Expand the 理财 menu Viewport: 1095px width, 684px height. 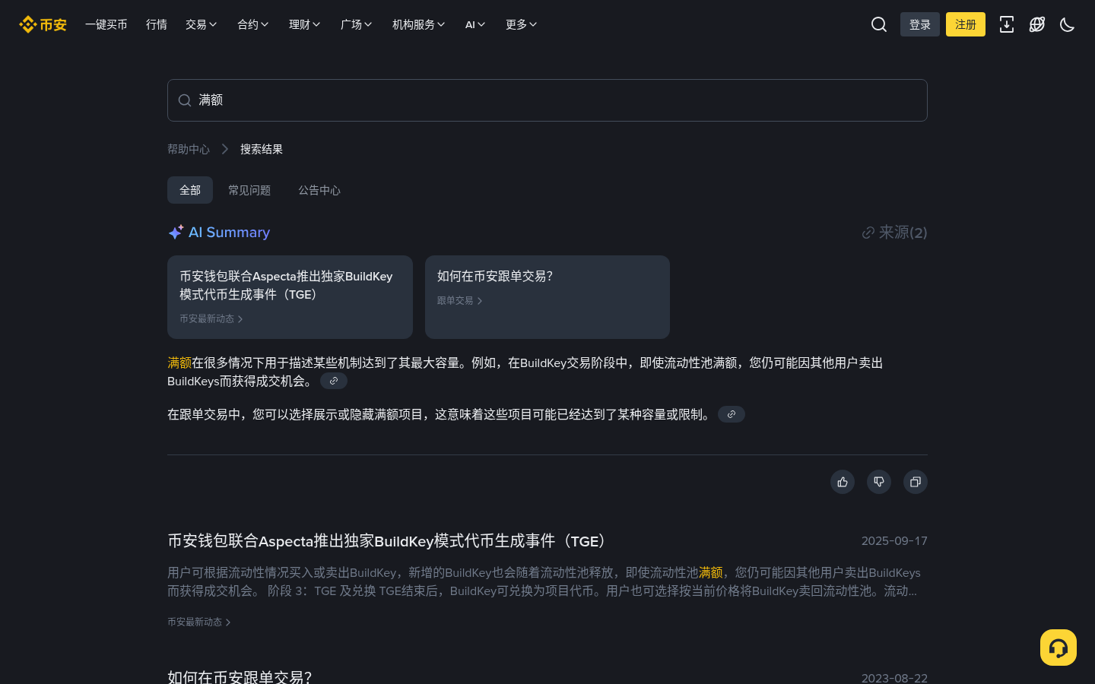tap(305, 24)
